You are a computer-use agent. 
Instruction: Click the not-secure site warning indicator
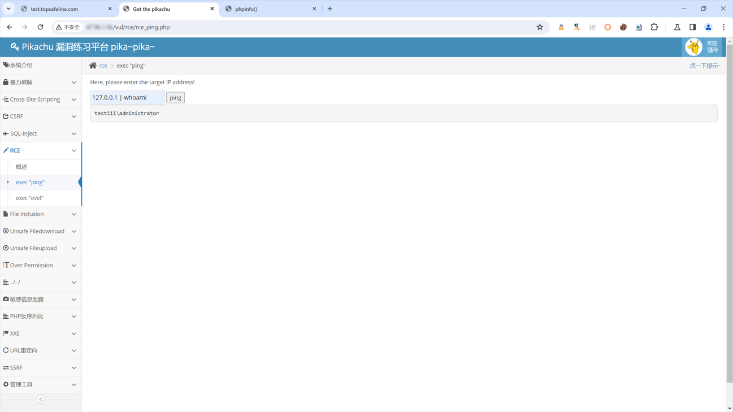click(68, 27)
